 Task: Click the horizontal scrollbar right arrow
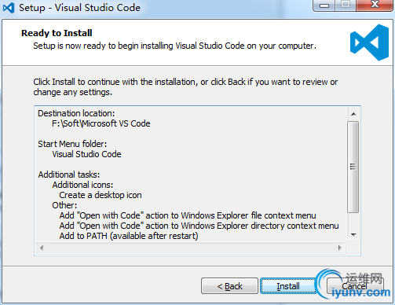340,248
